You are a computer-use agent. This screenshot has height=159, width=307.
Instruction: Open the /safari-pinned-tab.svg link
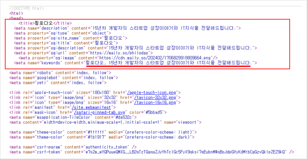99,112
